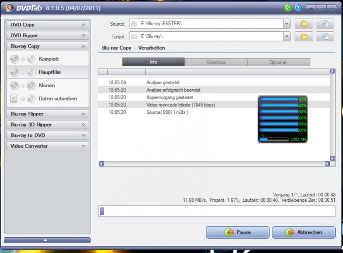Click the log timestamp 18:05:09
The width and height of the screenshot is (343, 253).
[x=117, y=83]
